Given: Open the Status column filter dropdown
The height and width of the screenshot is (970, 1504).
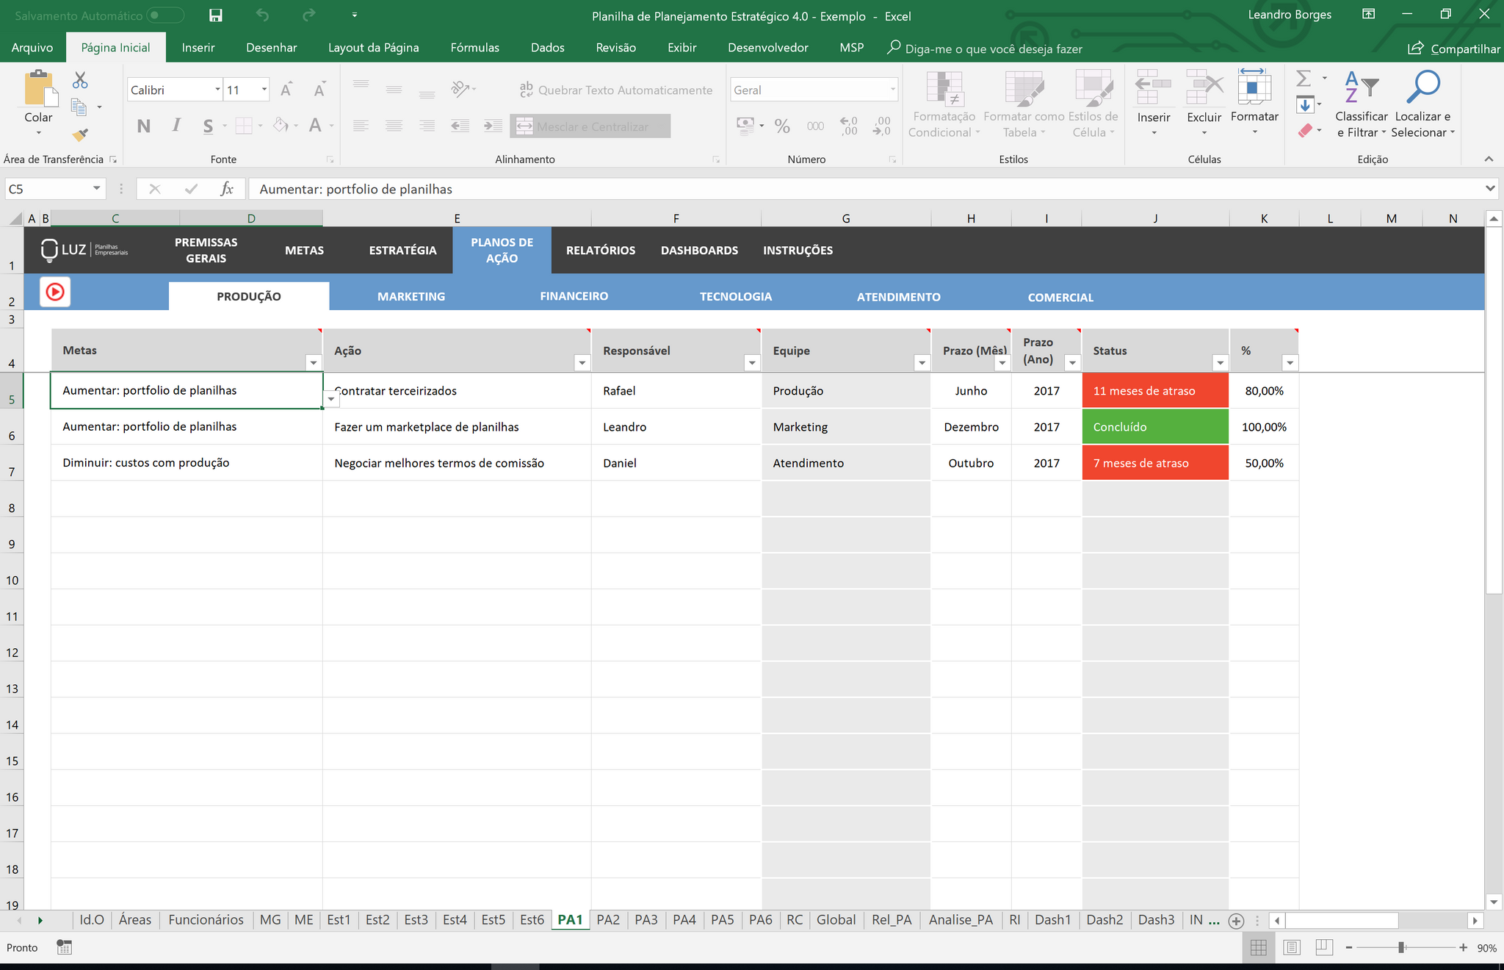Looking at the screenshot, I should (1220, 362).
